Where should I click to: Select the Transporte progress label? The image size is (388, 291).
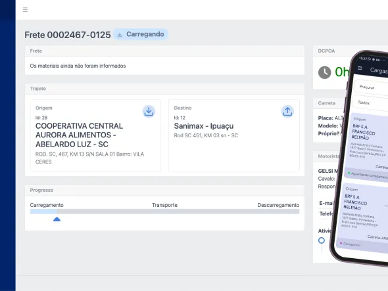(x=164, y=205)
